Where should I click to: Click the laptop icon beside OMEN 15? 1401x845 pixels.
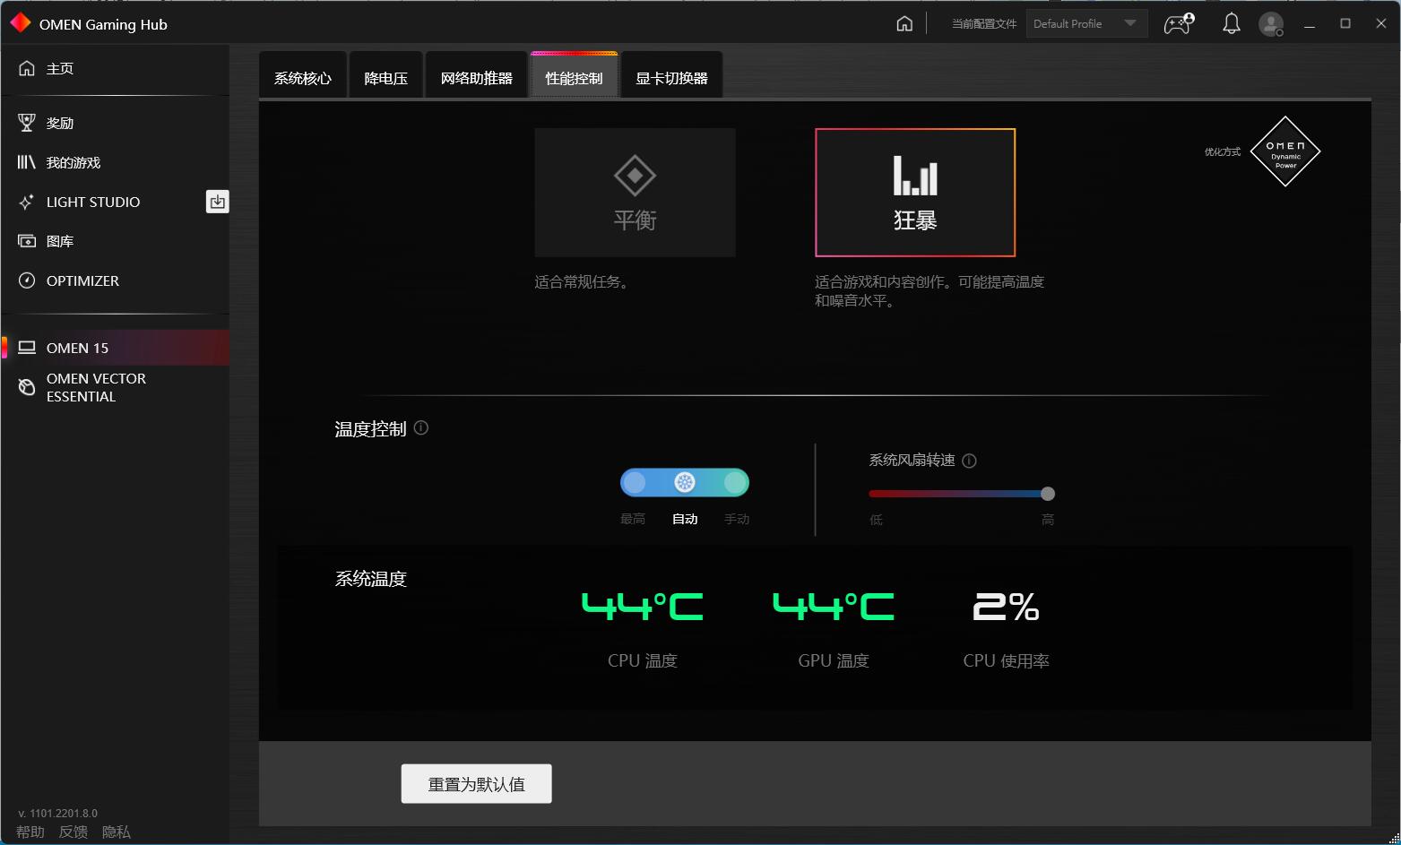pyautogui.click(x=27, y=348)
